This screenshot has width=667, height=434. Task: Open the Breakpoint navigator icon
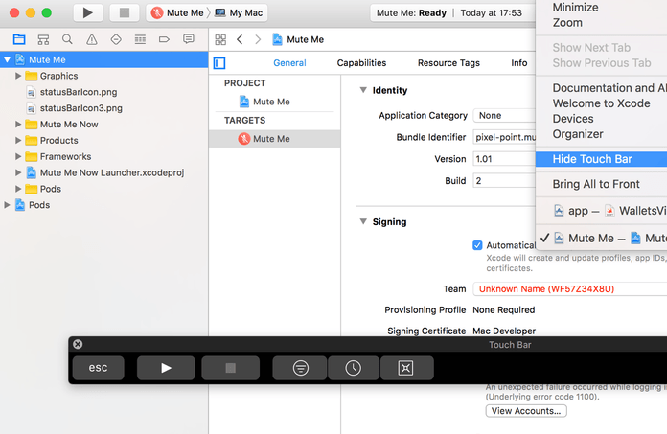(164, 39)
